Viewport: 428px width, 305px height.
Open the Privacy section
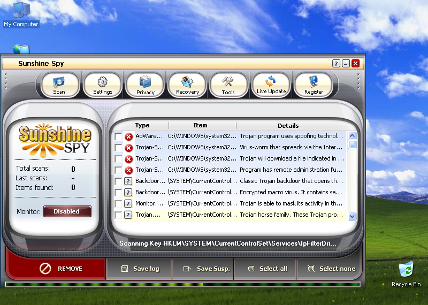(145, 85)
